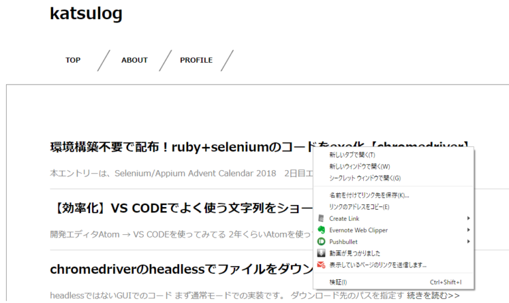Screen dimensions: 509x303
Task: Click the katsulog site title
Action: (x=86, y=14)
